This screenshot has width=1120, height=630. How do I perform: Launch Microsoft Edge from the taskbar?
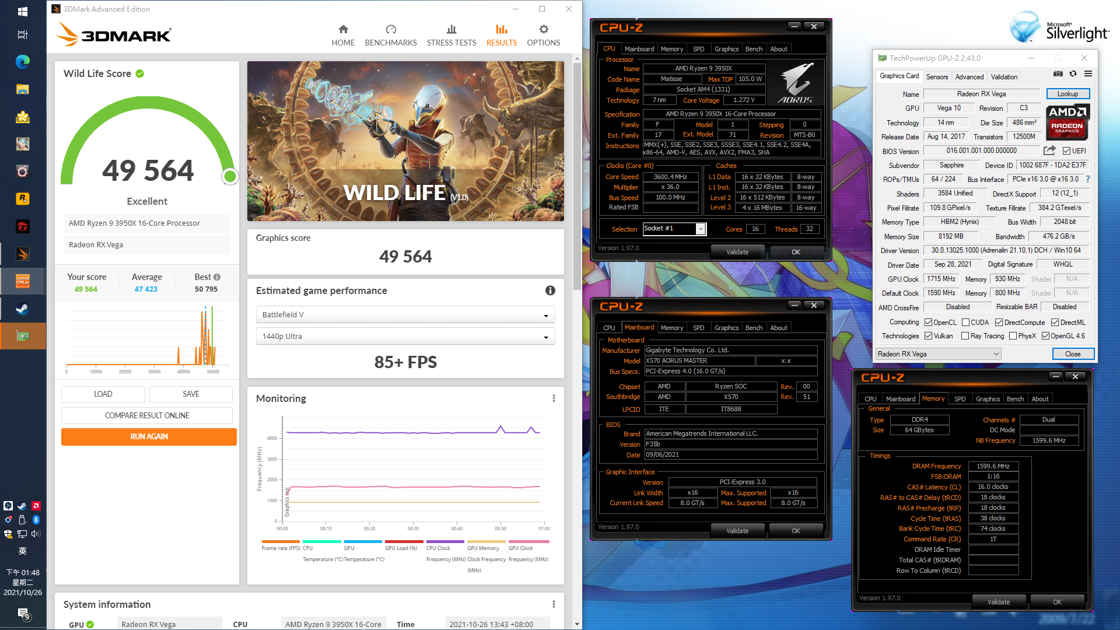click(23, 62)
